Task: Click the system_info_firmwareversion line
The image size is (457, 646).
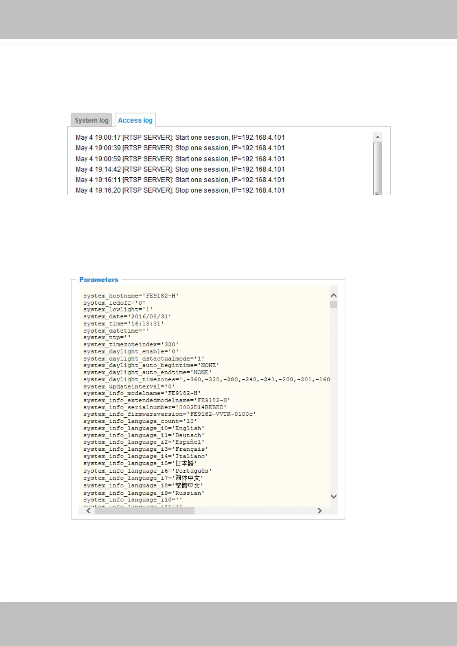Action: pyautogui.click(x=170, y=414)
